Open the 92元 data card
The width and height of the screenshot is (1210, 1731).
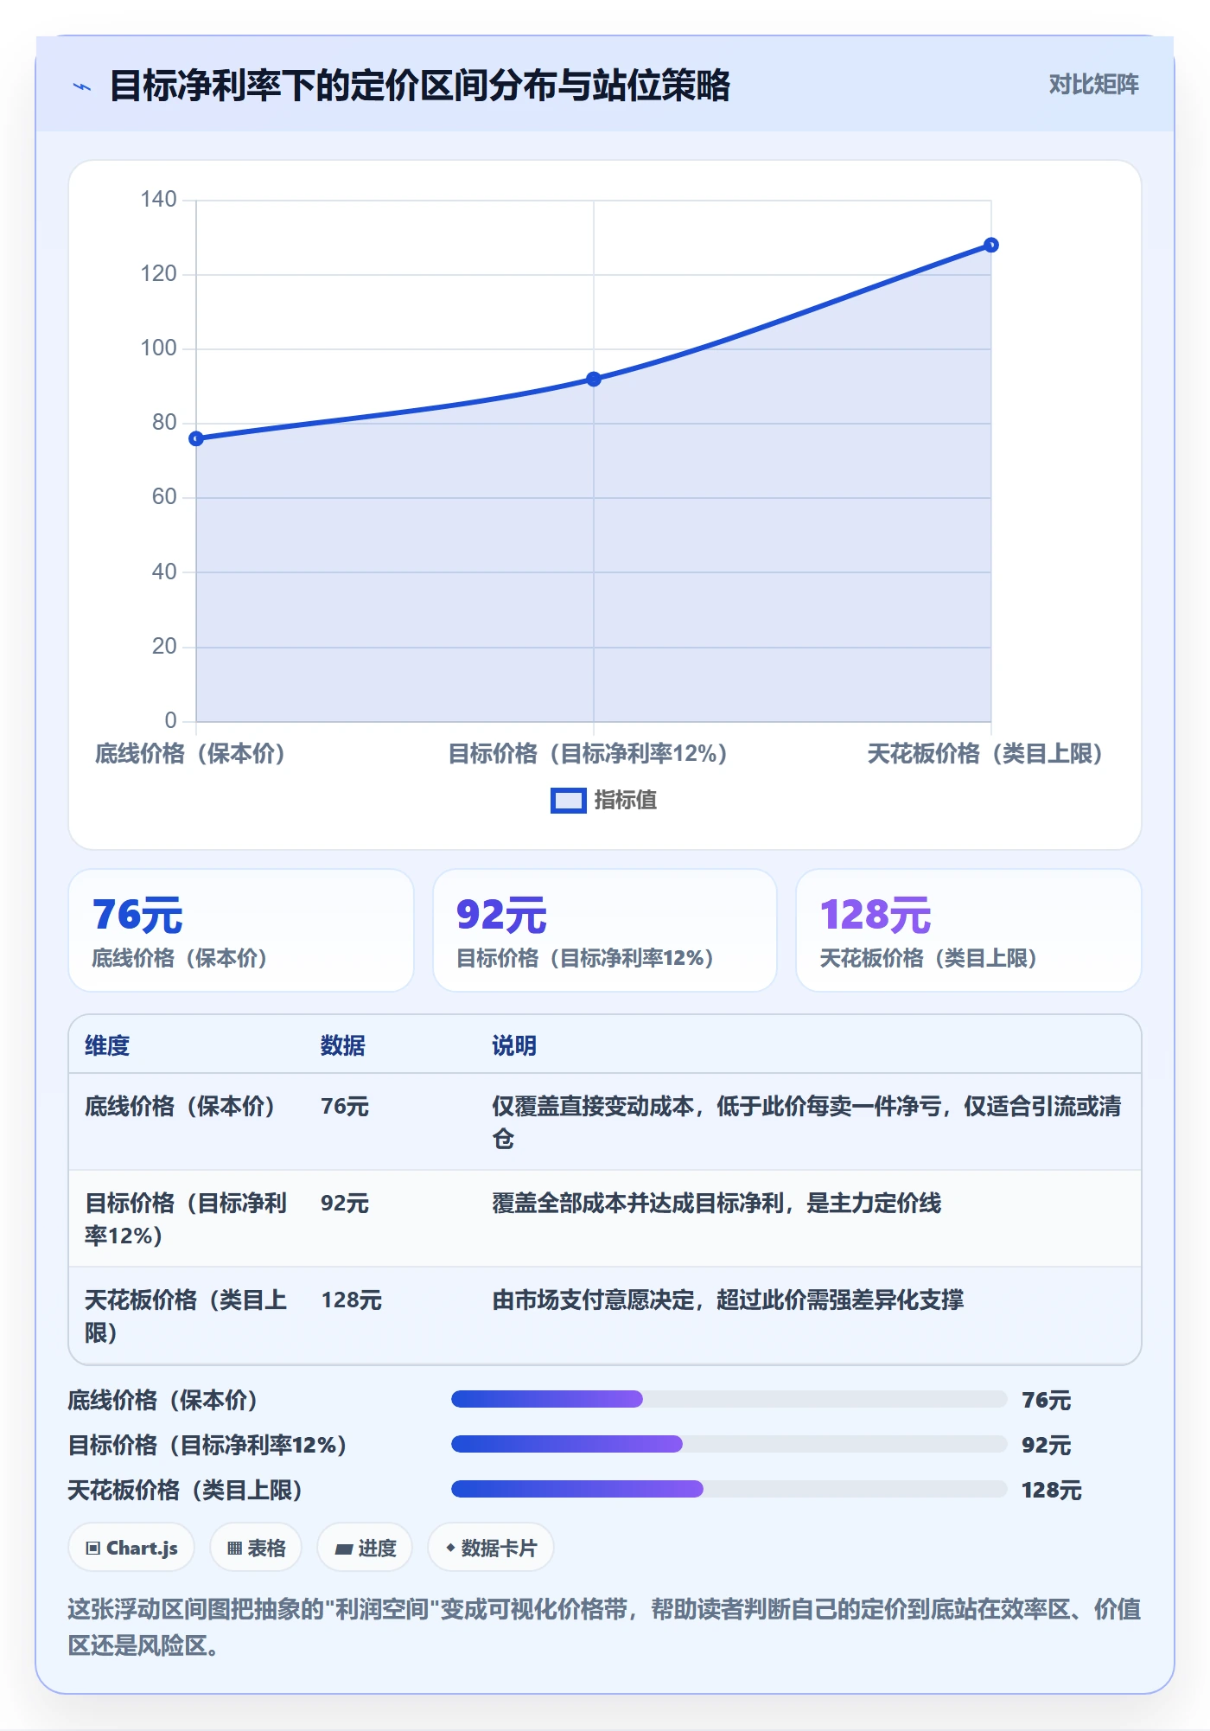605,930
